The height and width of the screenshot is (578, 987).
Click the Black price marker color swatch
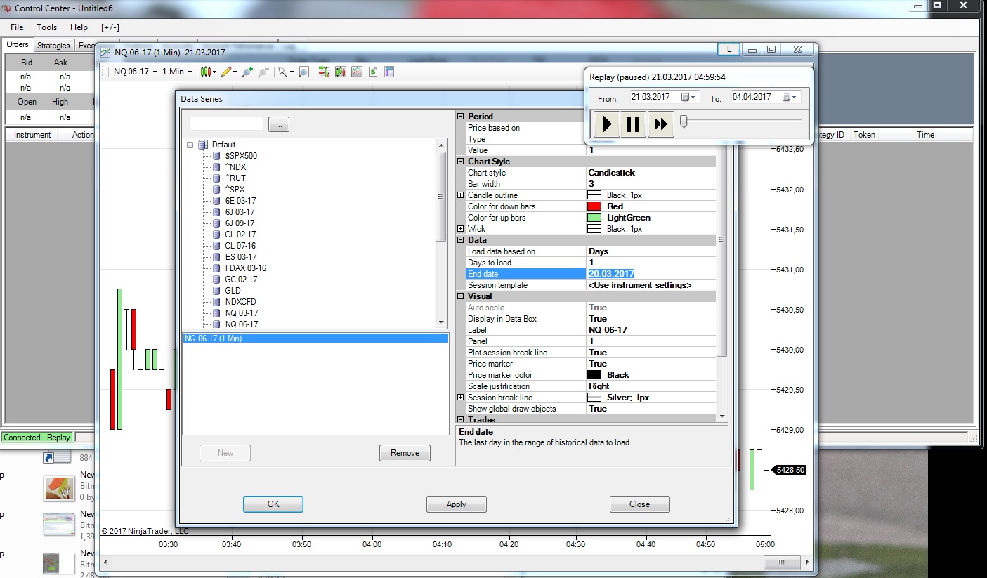coord(594,375)
